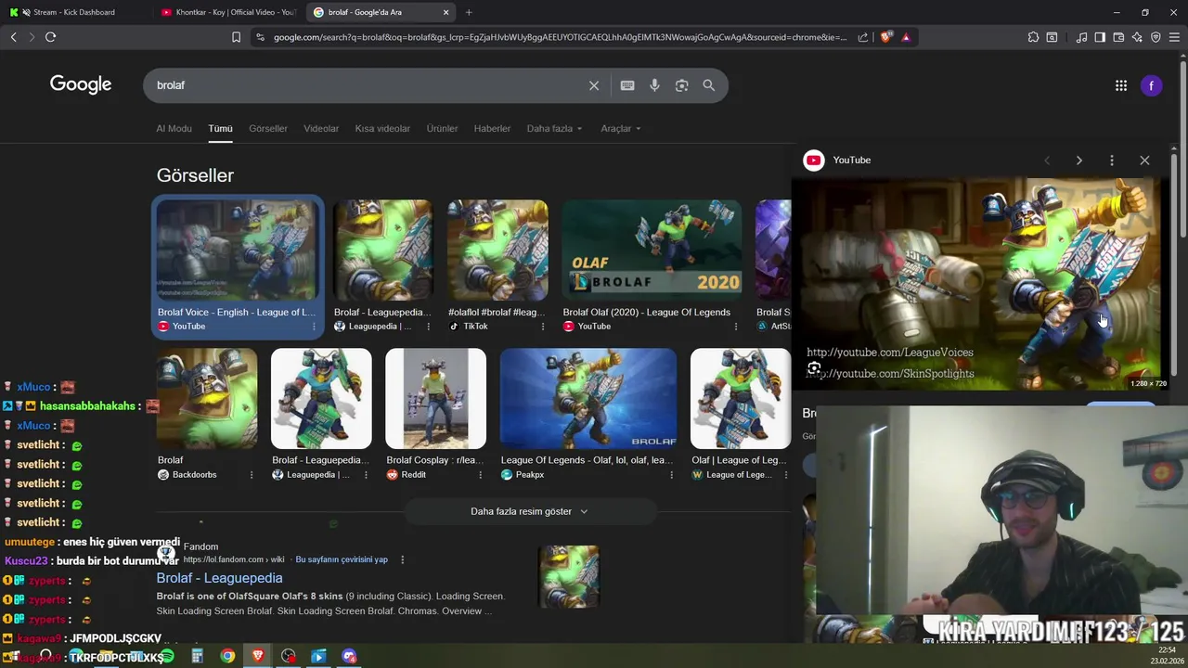The width and height of the screenshot is (1188, 668).
Task: Open the Haberler tab
Action: (492, 128)
